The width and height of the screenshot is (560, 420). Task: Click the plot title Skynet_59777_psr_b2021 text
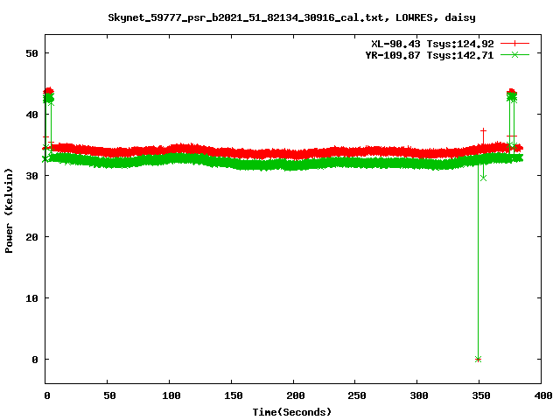[x=291, y=17]
